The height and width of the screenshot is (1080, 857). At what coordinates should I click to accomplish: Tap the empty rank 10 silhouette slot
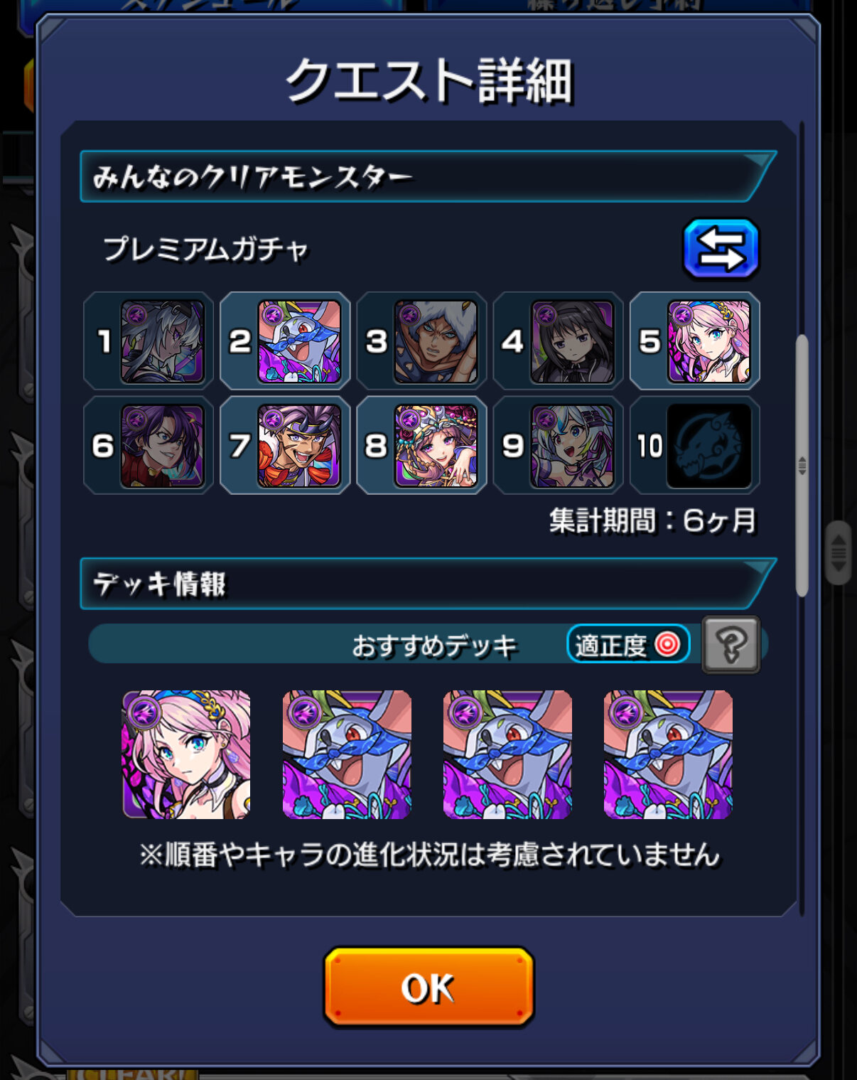tap(708, 446)
